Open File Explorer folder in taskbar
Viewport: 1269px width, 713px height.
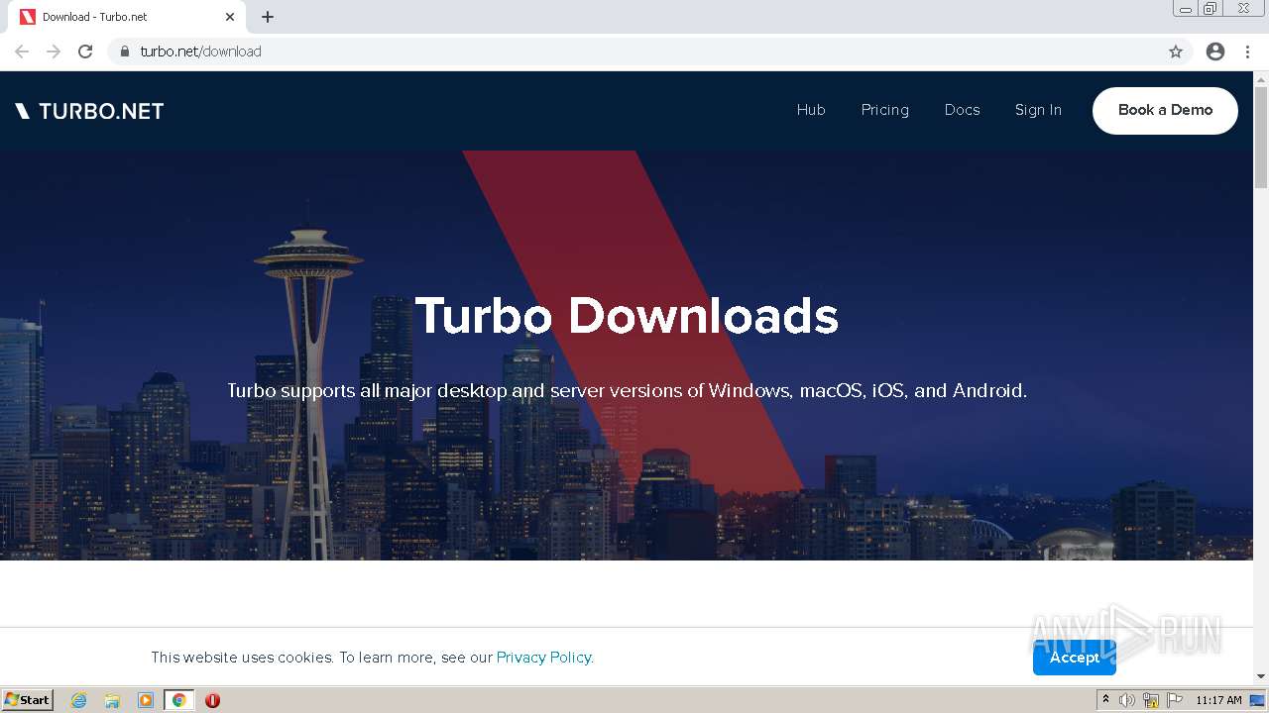(112, 700)
